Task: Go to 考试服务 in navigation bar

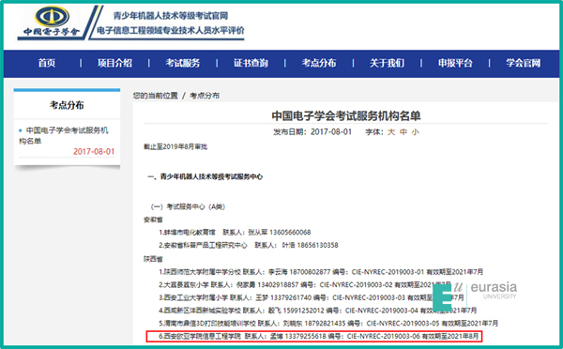Action: coord(183,63)
